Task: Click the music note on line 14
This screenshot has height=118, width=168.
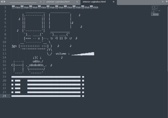Action: pyautogui.click(x=61, y=57)
